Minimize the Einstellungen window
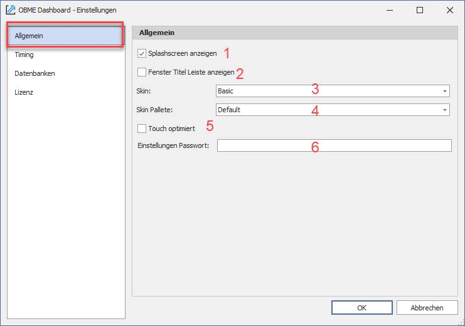465x326 pixels. pyautogui.click(x=390, y=11)
